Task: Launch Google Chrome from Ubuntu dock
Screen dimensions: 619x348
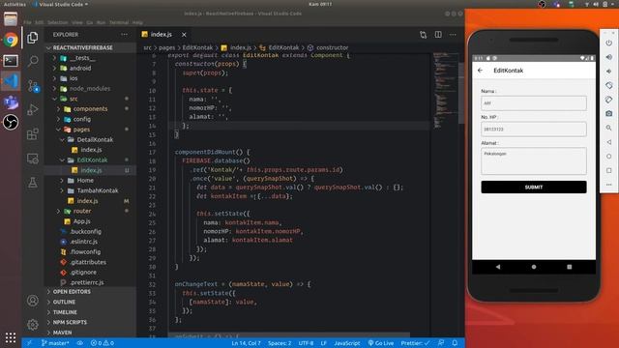Action: pyautogui.click(x=11, y=40)
